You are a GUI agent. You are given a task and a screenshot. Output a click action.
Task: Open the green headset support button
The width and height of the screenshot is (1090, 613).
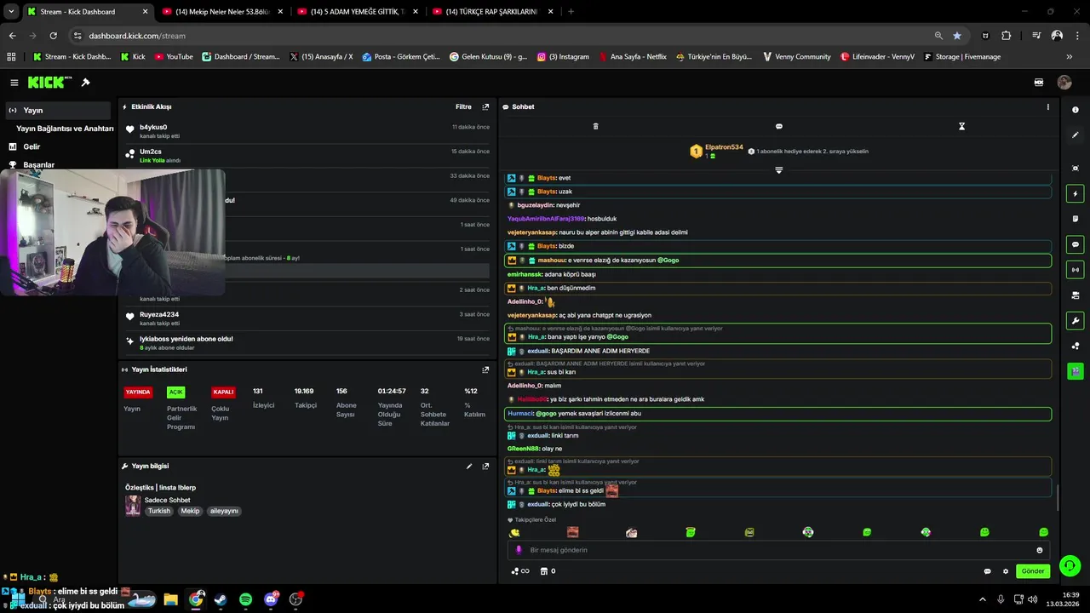(1070, 565)
